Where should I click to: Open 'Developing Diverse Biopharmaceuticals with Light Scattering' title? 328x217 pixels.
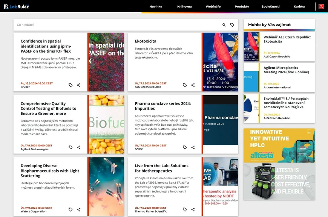point(50,171)
